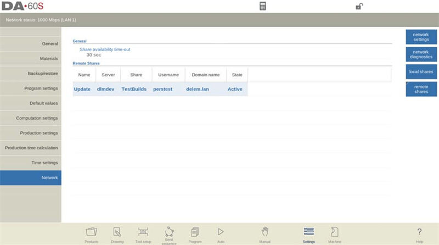The width and height of the screenshot is (439, 245).
Task: Edit Share availability time-out value
Action: coord(94,55)
